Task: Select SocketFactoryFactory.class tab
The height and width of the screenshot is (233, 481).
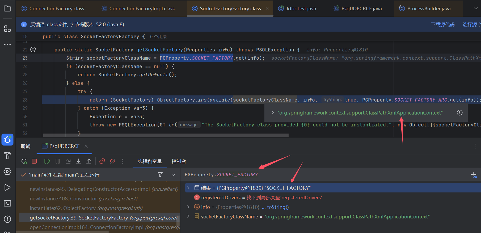Action: (x=230, y=8)
